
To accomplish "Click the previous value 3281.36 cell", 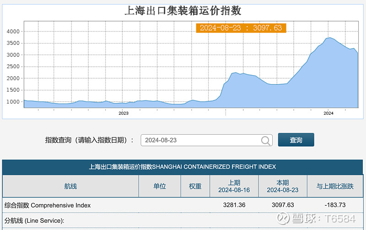I will (x=234, y=205).
